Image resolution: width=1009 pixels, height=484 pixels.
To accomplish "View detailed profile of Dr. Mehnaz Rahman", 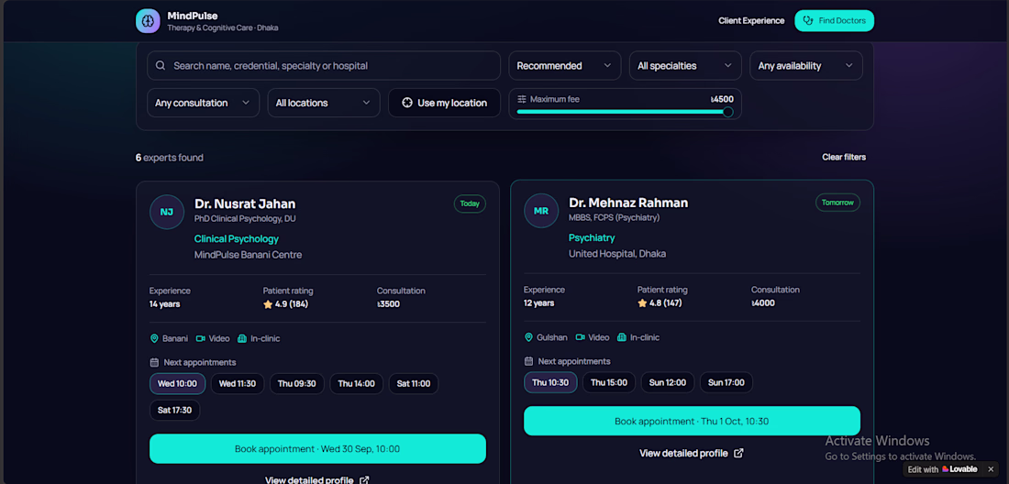I will (692, 453).
